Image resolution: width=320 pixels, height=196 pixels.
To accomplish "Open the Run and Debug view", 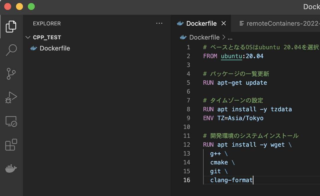I will tap(11, 98).
